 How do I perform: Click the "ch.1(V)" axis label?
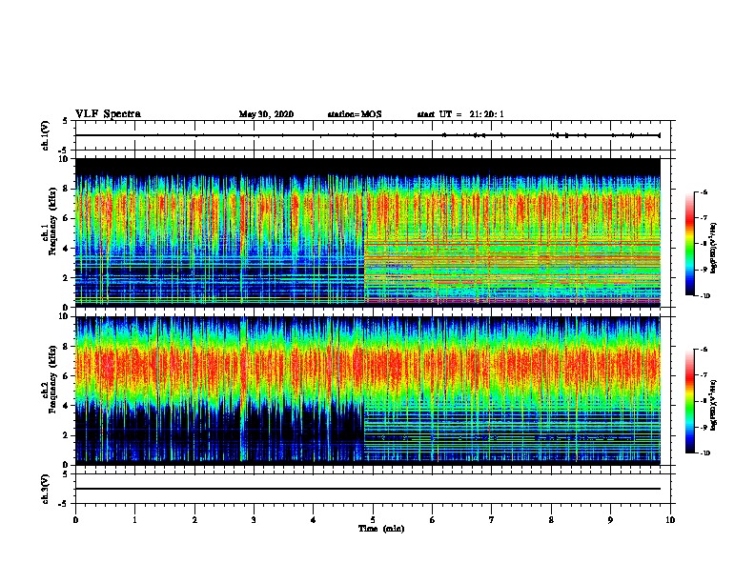pyautogui.click(x=46, y=135)
